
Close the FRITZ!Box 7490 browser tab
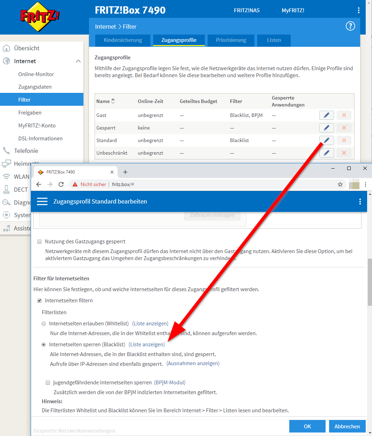point(112,172)
